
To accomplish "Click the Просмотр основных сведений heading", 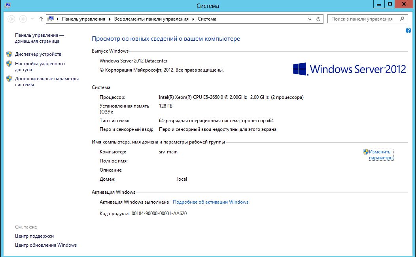I will pyautogui.click(x=166, y=39).
